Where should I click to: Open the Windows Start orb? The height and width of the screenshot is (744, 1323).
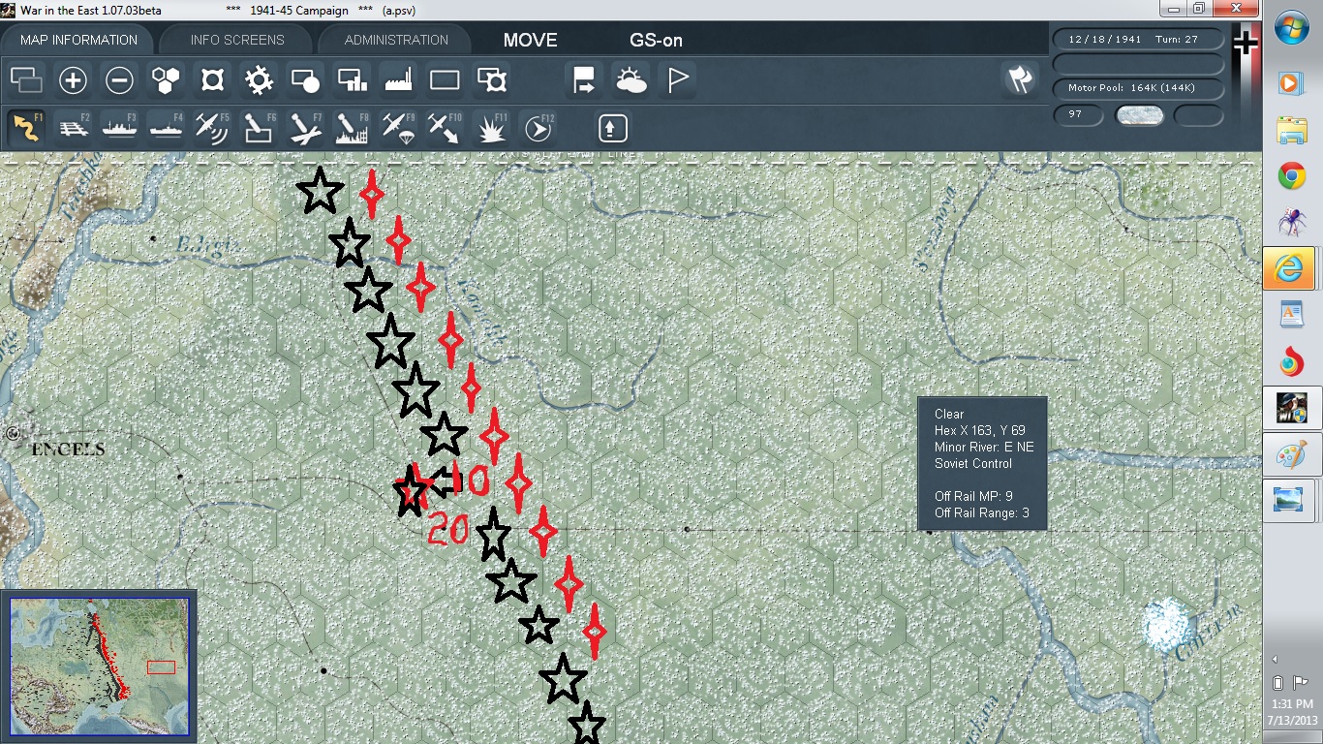click(1292, 28)
